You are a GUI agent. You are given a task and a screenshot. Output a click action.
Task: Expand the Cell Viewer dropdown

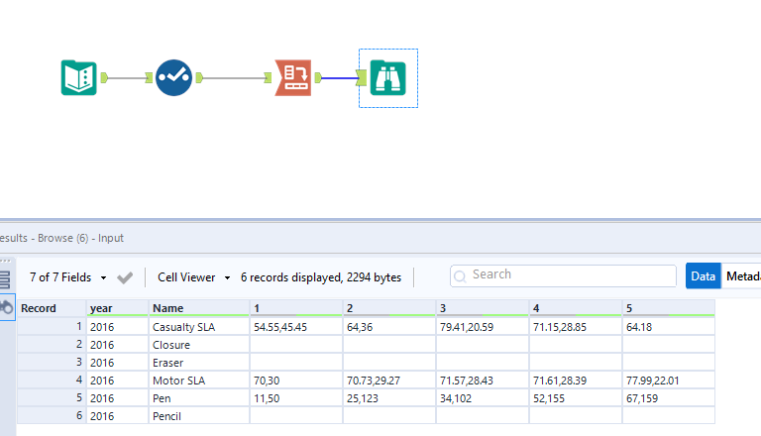coord(193,277)
